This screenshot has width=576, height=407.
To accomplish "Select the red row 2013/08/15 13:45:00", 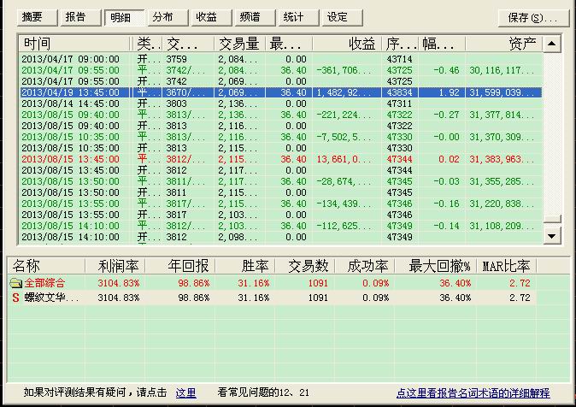I will click(x=281, y=159).
